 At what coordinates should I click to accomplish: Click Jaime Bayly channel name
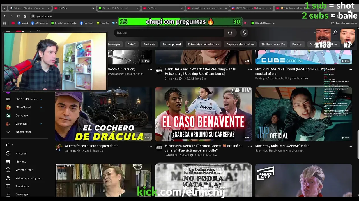tap(72, 151)
